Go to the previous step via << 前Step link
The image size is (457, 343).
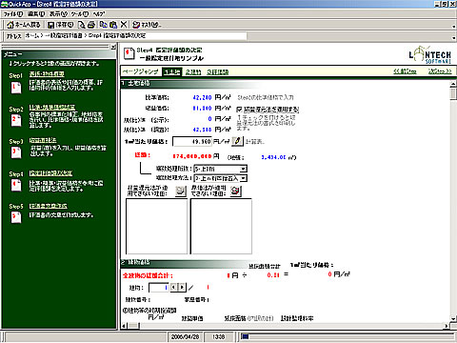405,71
